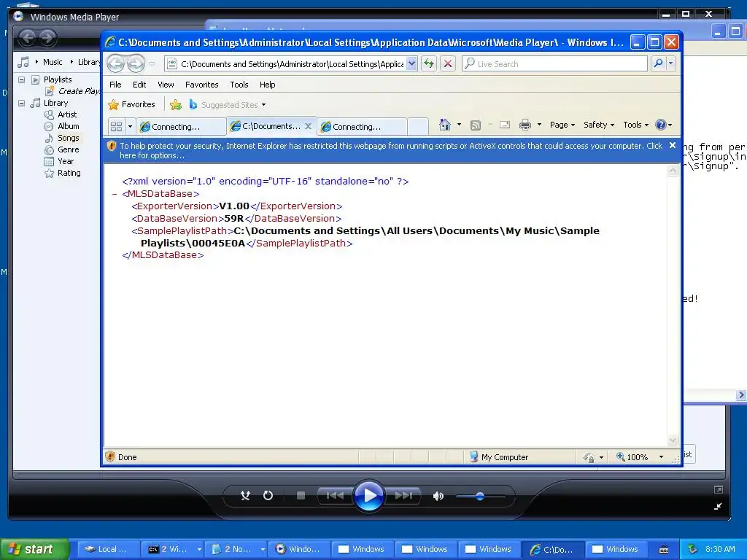
Task: Click the red Stop loading button
Action: tap(448, 63)
